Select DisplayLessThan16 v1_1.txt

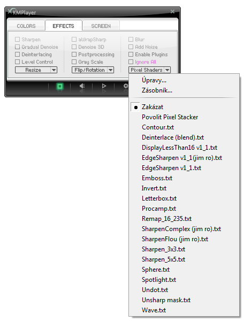[184, 148]
